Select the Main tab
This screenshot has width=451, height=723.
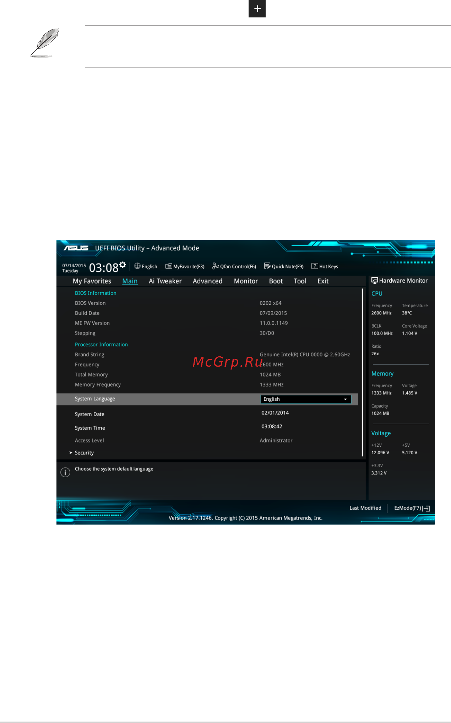130,281
